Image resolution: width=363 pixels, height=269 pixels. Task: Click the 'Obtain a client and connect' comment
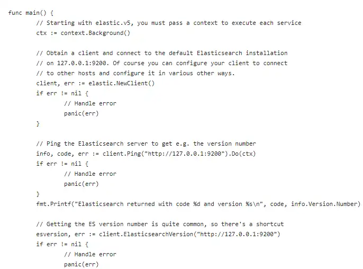point(161,53)
